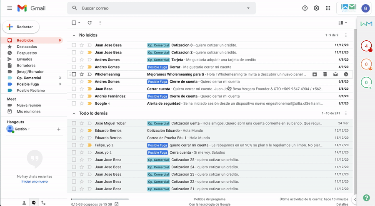This screenshot has width=375, height=206.
Task: Collapse the Todo lo demás section
Action: (x=74, y=113)
